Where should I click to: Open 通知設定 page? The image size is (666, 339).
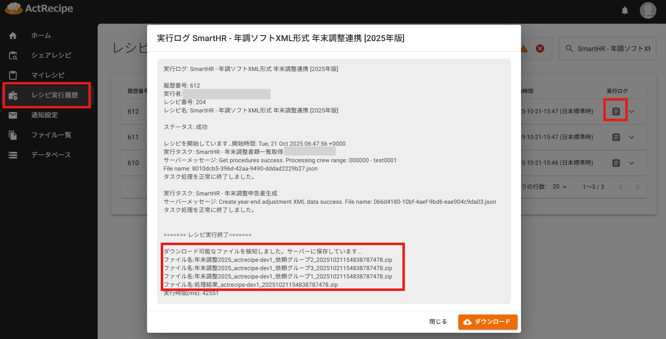coord(44,115)
